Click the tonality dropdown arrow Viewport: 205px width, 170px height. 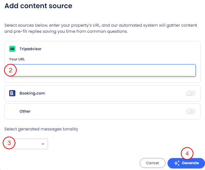(43, 144)
